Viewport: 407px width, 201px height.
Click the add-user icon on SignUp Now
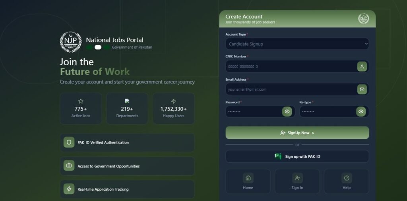coord(283,133)
